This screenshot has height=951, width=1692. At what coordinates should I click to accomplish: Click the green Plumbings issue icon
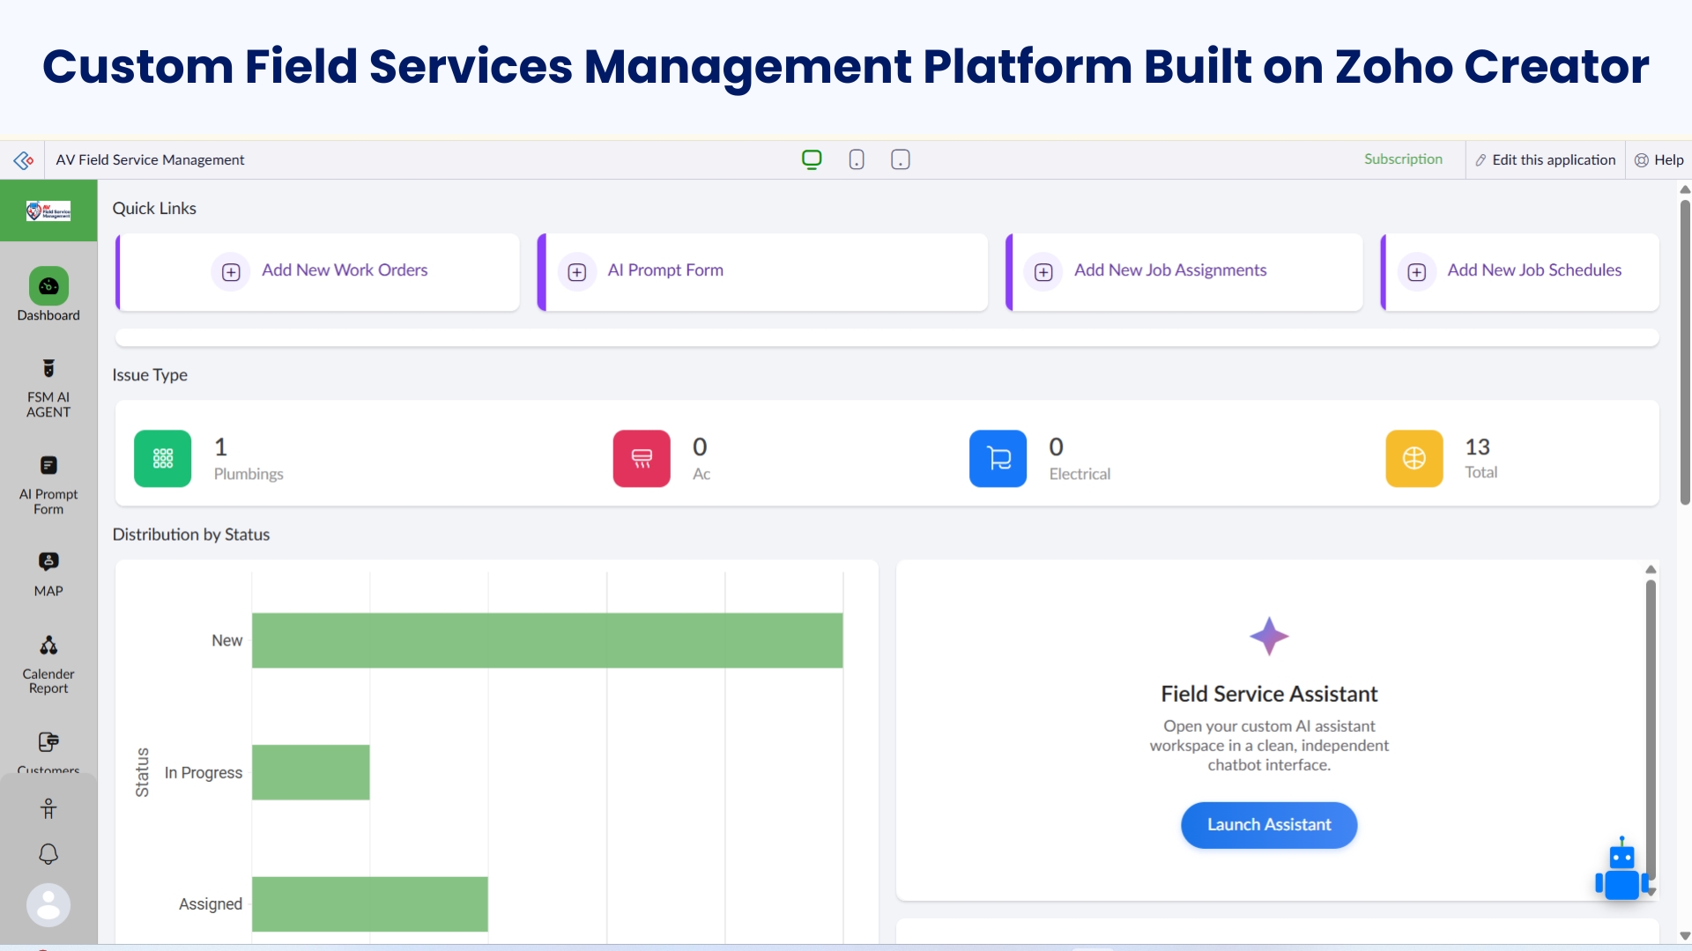(x=163, y=458)
